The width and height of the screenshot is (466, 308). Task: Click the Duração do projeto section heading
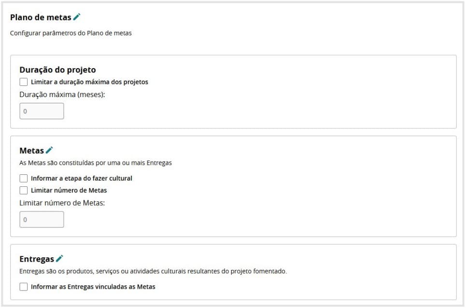pyautogui.click(x=57, y=70)
